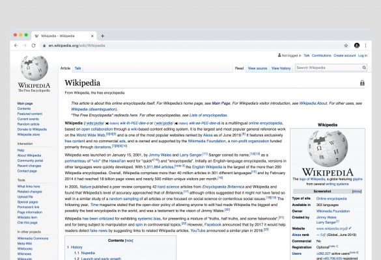Click the address bar URL
This screenshot has height=260, width=381.
[x=77, y=45]
